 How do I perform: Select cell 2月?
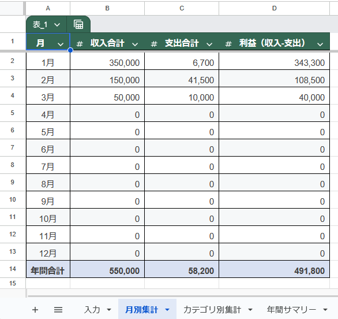coord(48,79)
